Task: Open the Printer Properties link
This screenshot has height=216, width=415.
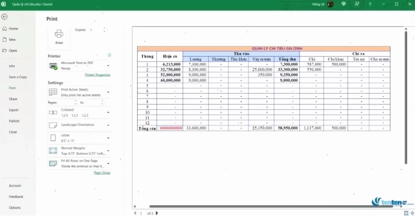Action: (97, 75)
